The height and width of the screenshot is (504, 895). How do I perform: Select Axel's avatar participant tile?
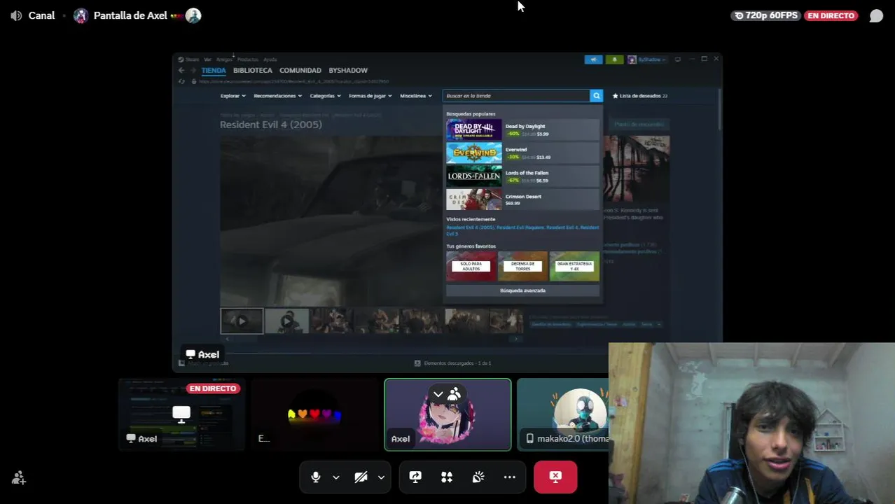(447, 414)
